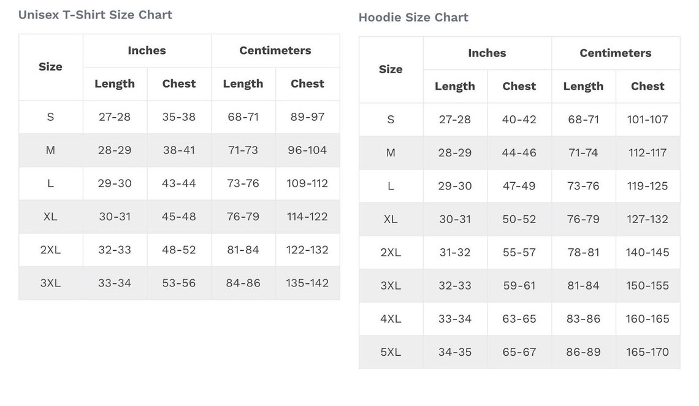Click the Hoodie Size Chart heading
This screenshot has width=699, height=406.
413,17
